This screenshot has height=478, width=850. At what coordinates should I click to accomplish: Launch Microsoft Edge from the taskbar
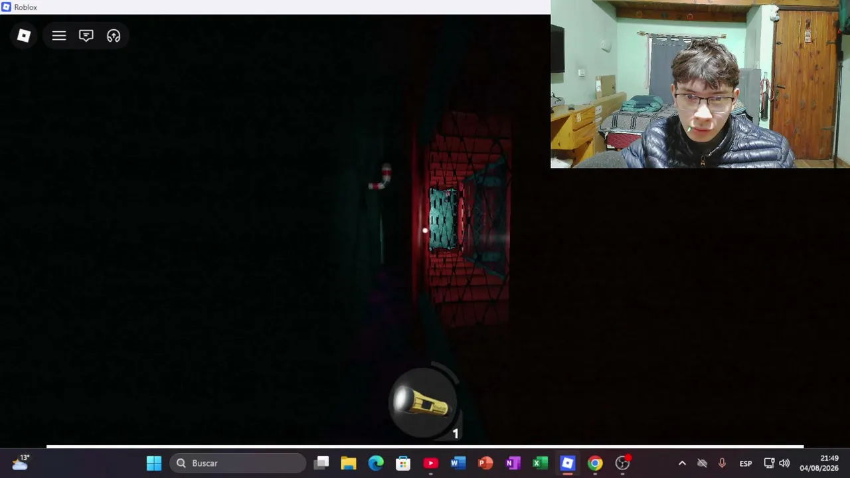click(x=376, y=463)
